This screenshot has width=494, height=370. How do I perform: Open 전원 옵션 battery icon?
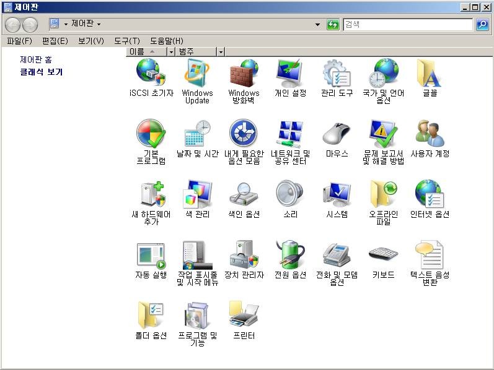(290, 254)
